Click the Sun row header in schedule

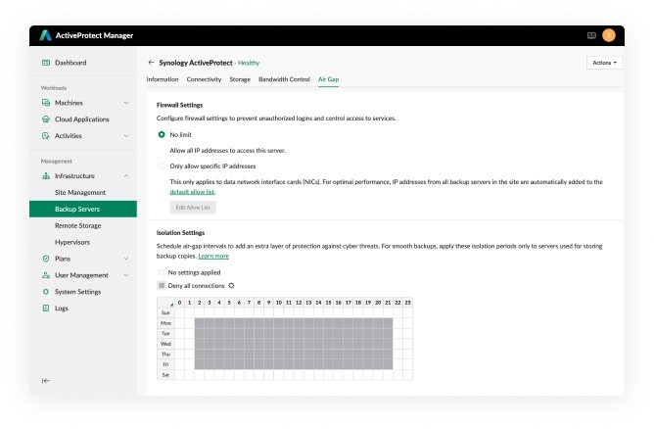pos(165,313)
